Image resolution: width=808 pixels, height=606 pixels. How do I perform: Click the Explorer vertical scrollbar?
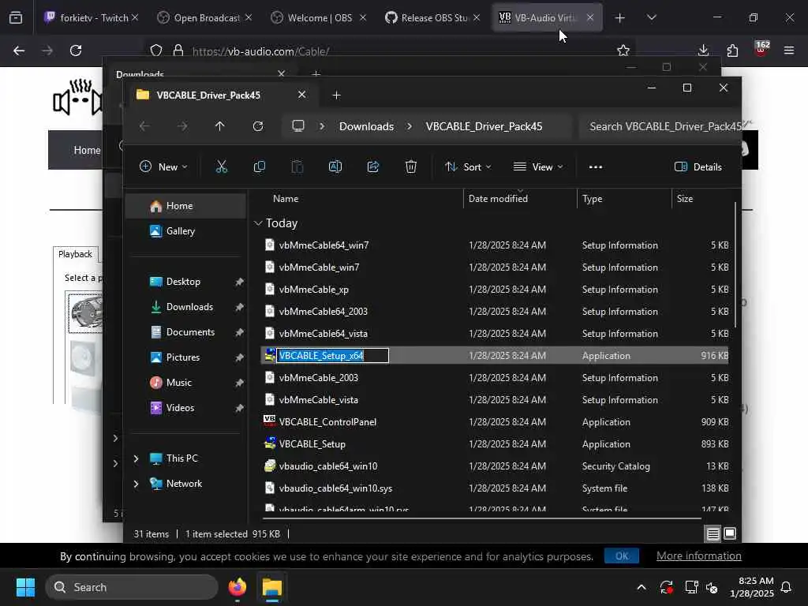click(735, 264)
